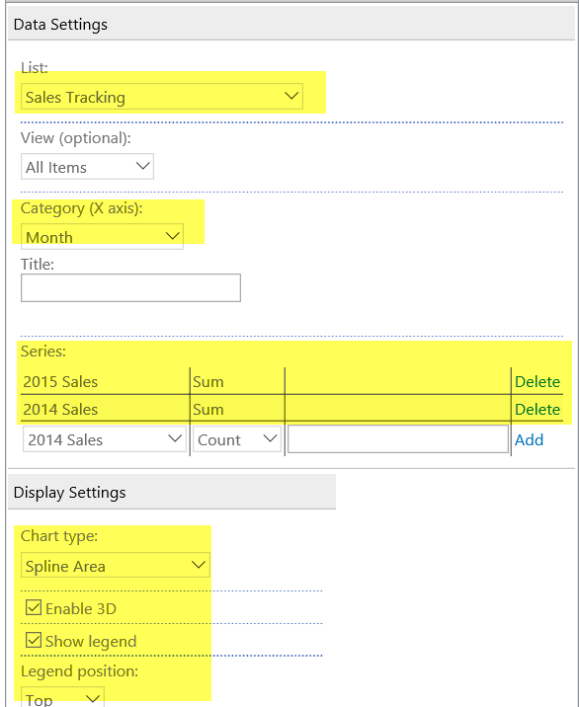Click the series label text box beside Count

(398, 439)
